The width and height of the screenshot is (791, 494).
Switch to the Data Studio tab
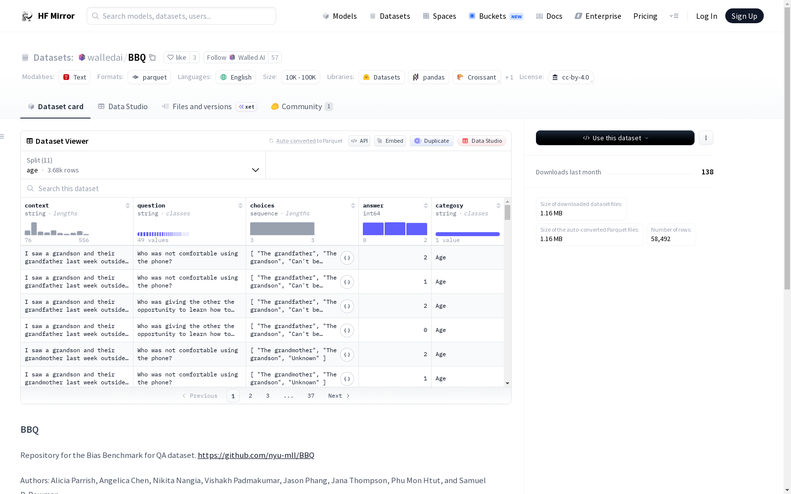123,107
